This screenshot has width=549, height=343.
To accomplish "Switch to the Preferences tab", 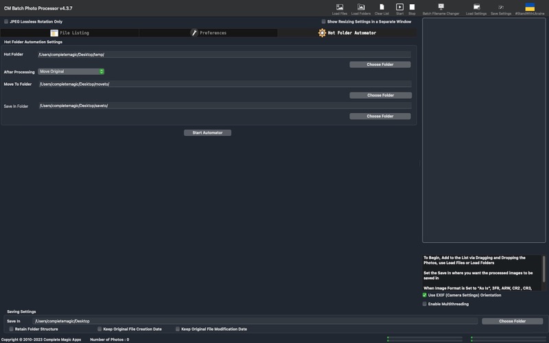I will click(x=209, y=33).
